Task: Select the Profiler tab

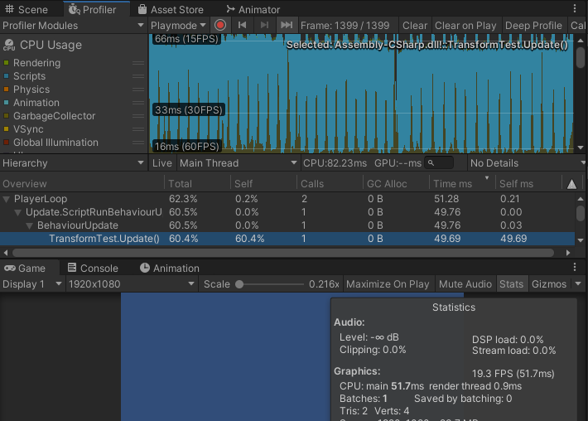Action: click(93, 9)
